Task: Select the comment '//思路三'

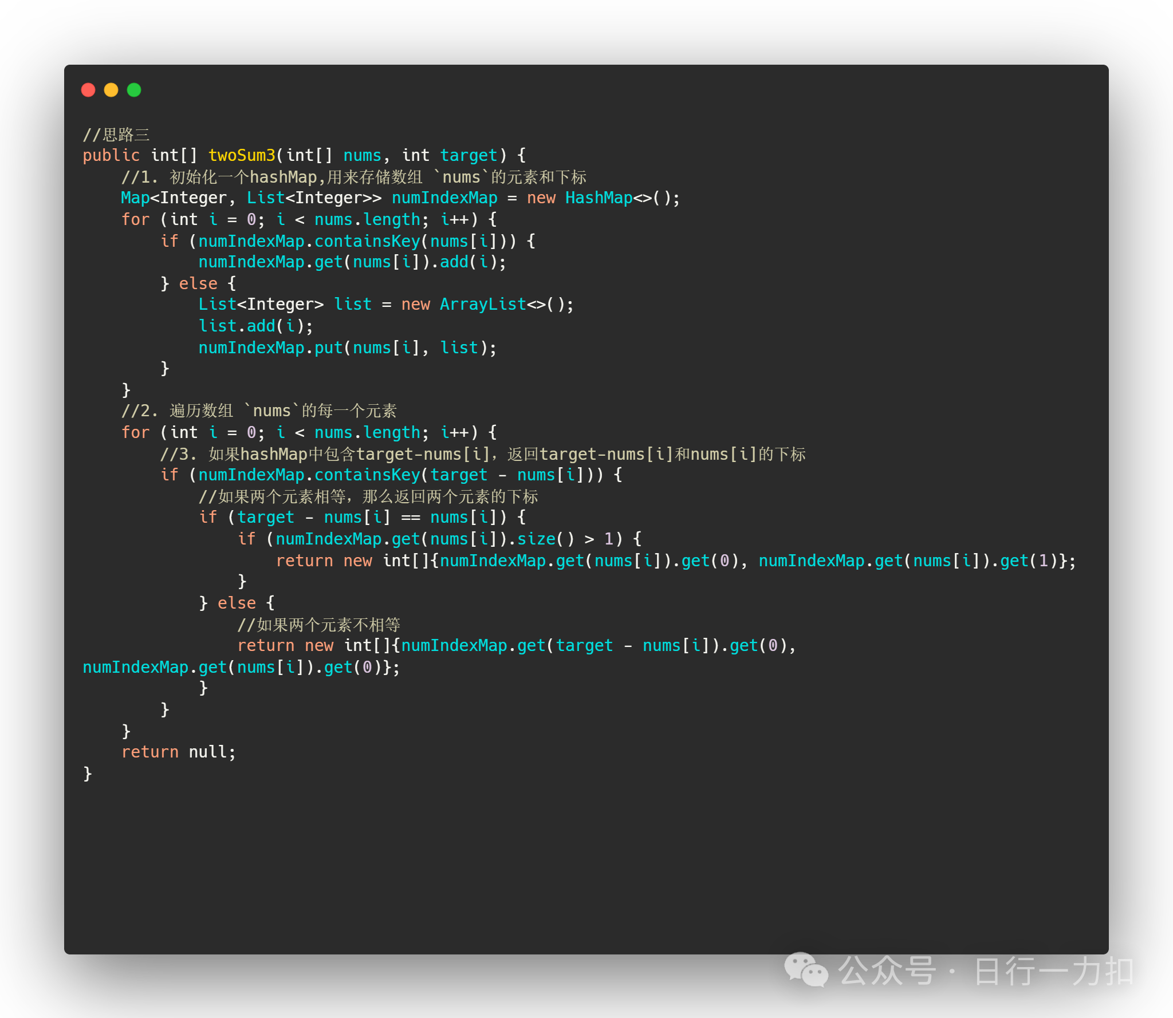Action: click(116, 135)
